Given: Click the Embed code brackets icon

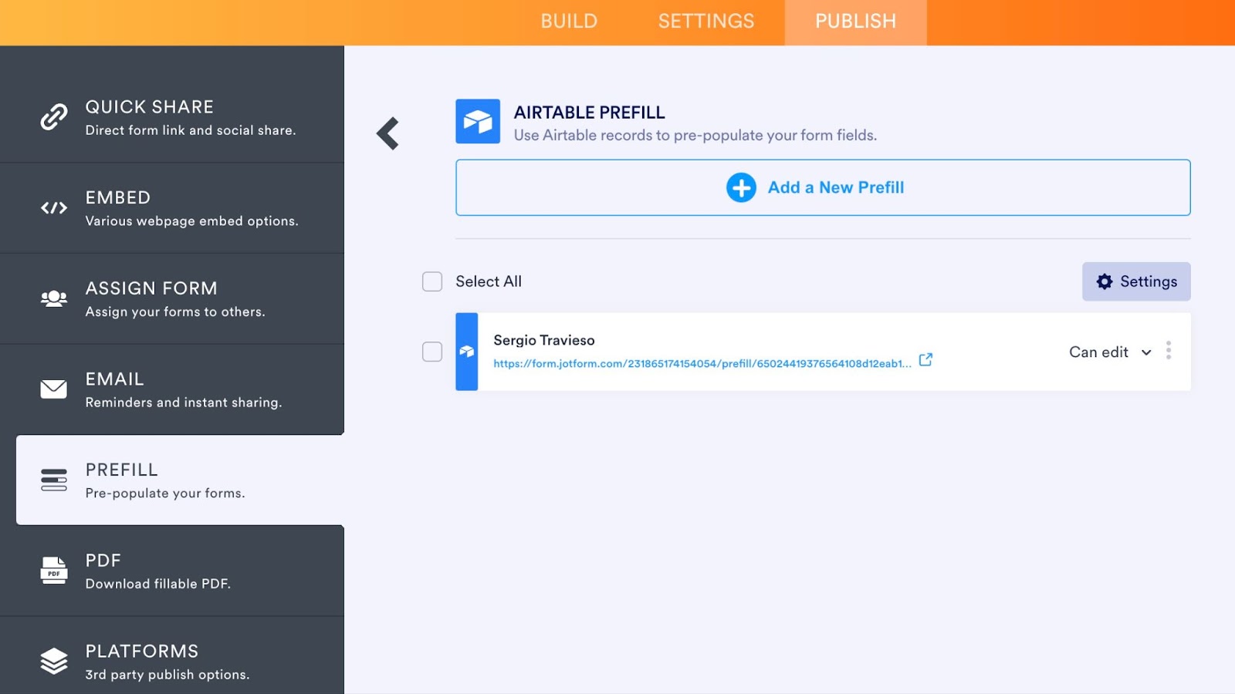Looking at the screenshot, I should click(54, 207).
